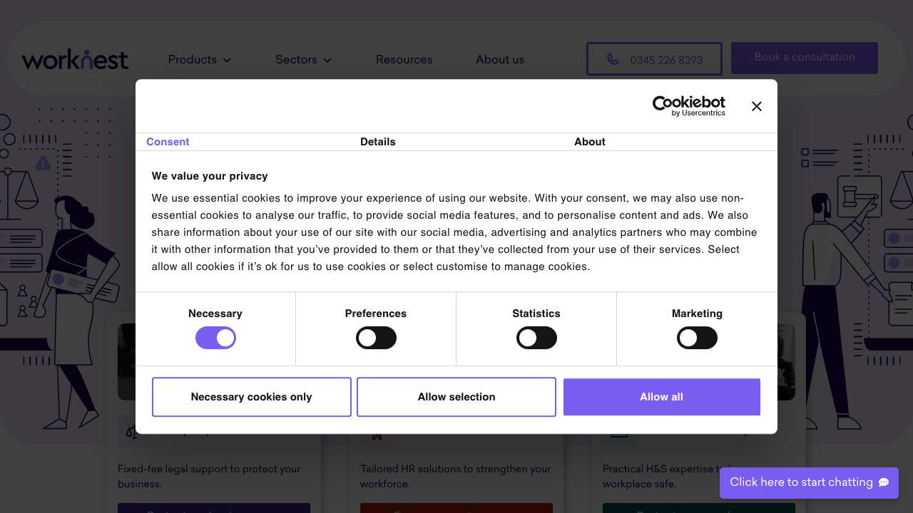Switch to the Details tab
The image size is (913, 513).
[x=377, y=142]
